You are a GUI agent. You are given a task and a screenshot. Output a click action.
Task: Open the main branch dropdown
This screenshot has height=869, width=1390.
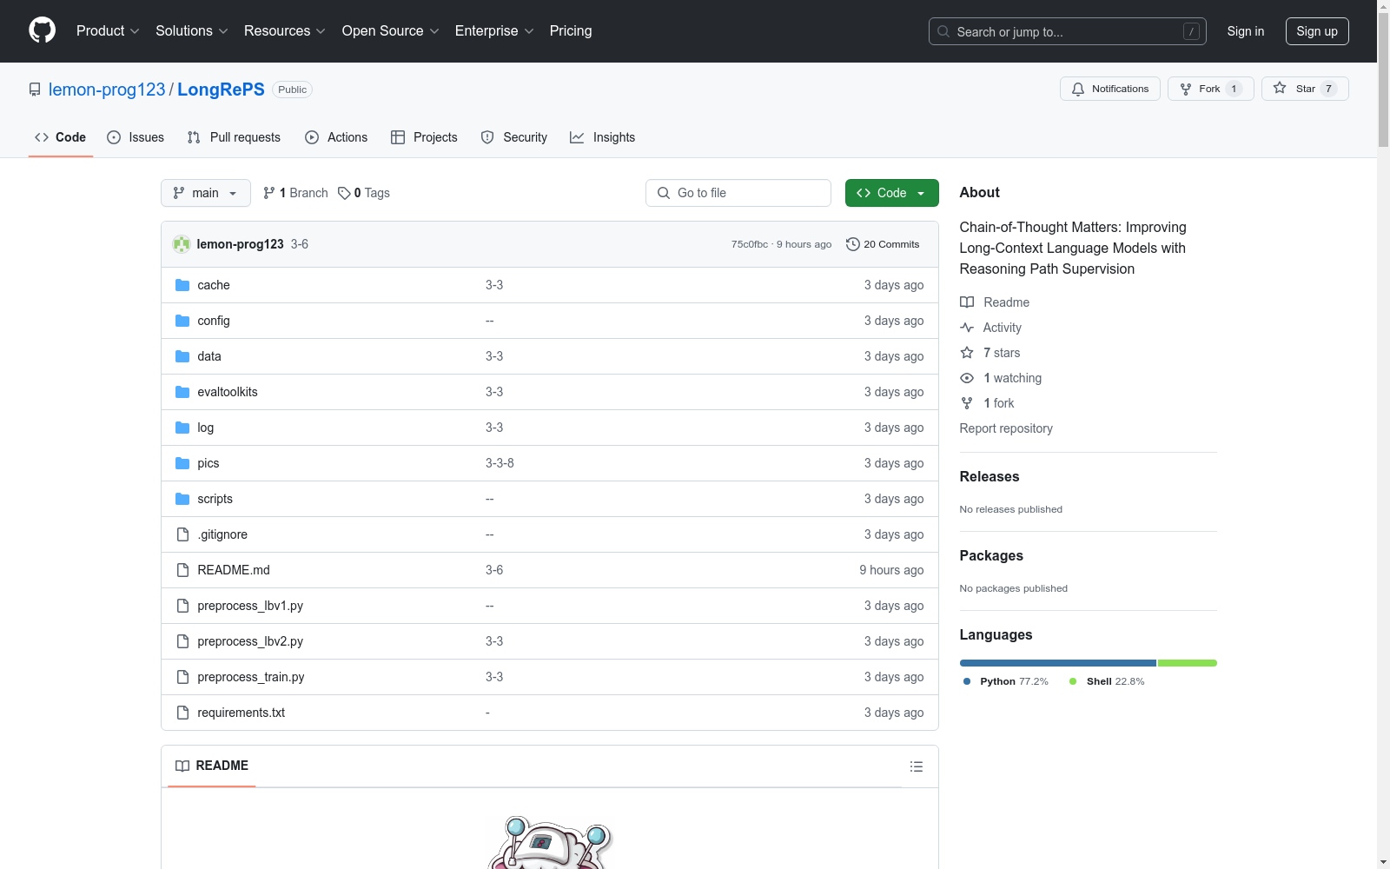(206, 193)
